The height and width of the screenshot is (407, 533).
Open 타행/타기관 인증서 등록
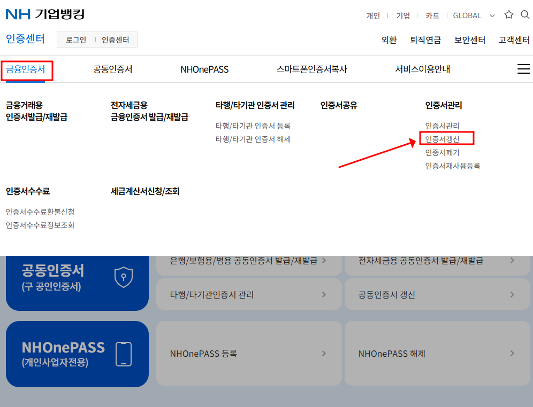point(253,126)
